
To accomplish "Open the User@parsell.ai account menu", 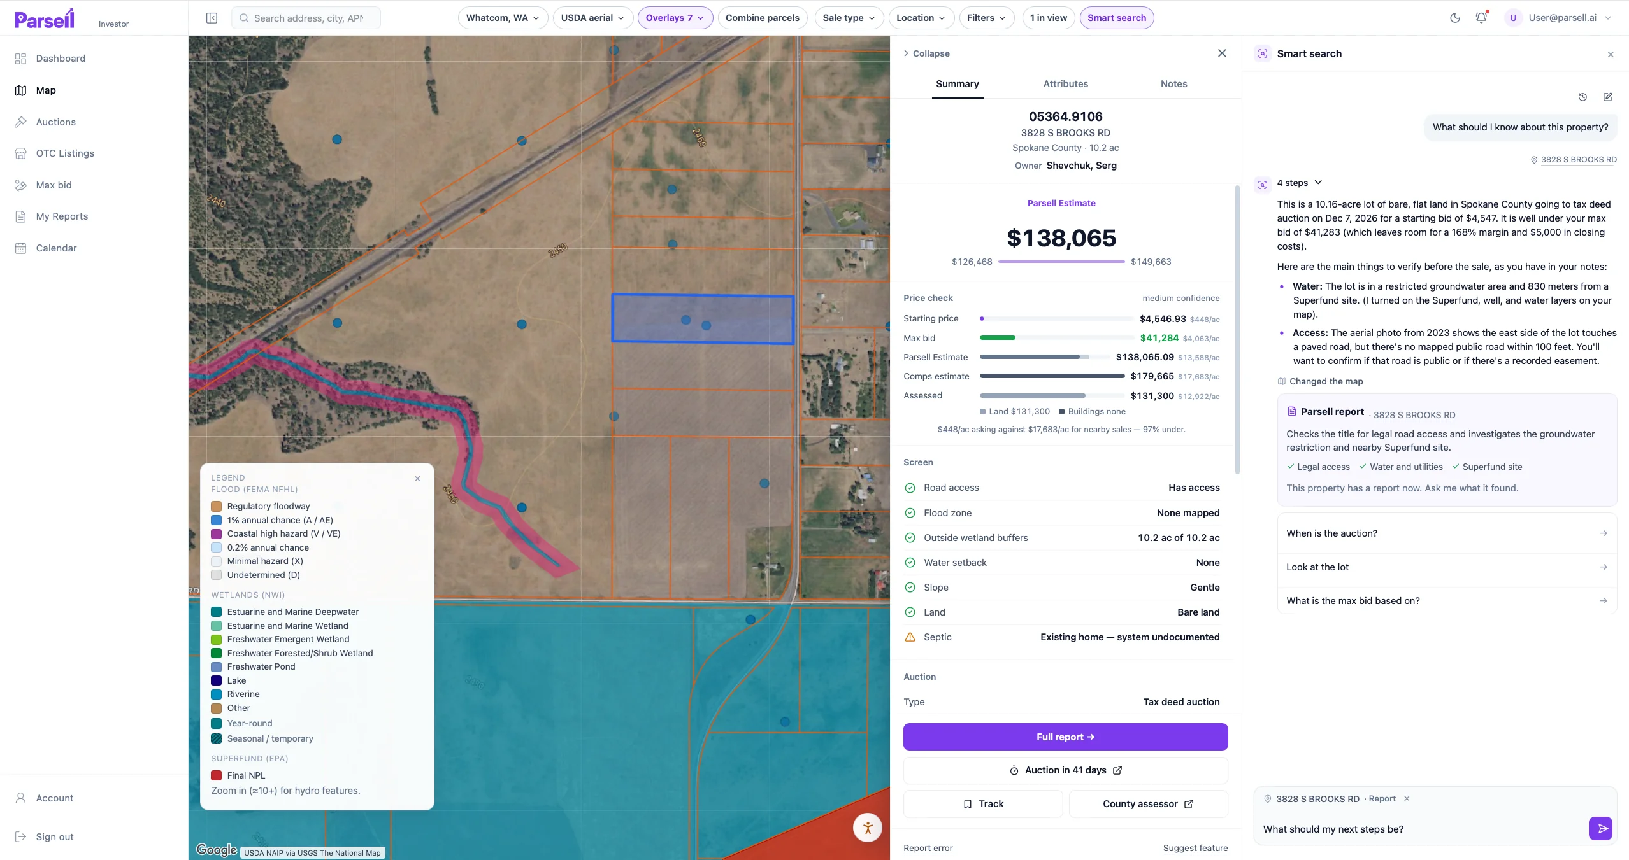I will point(1558,18).
